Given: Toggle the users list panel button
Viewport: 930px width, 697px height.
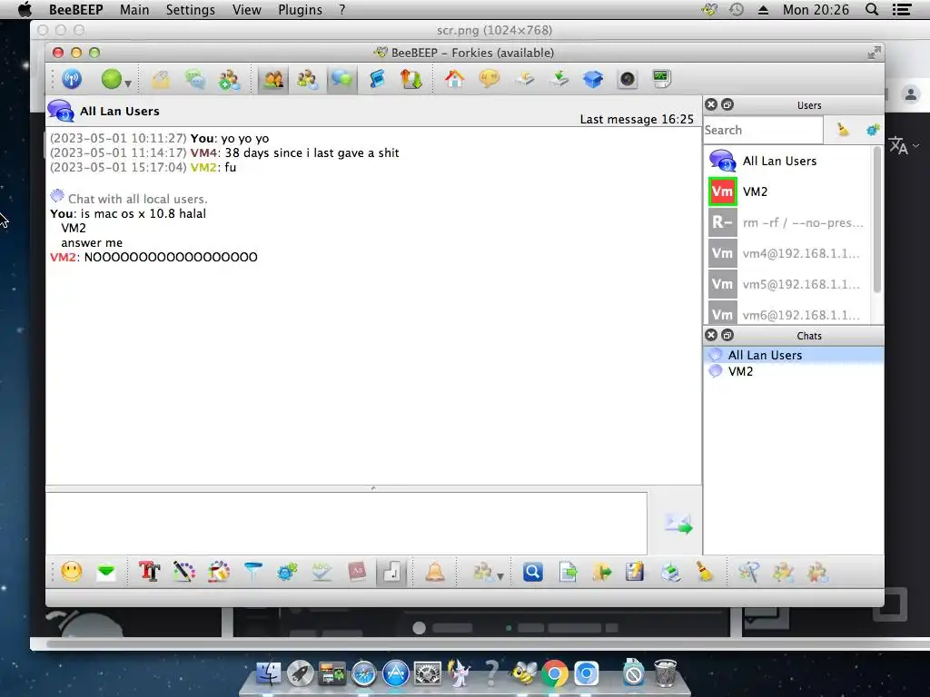Looking at the screenshot, I should coord(272,80).
